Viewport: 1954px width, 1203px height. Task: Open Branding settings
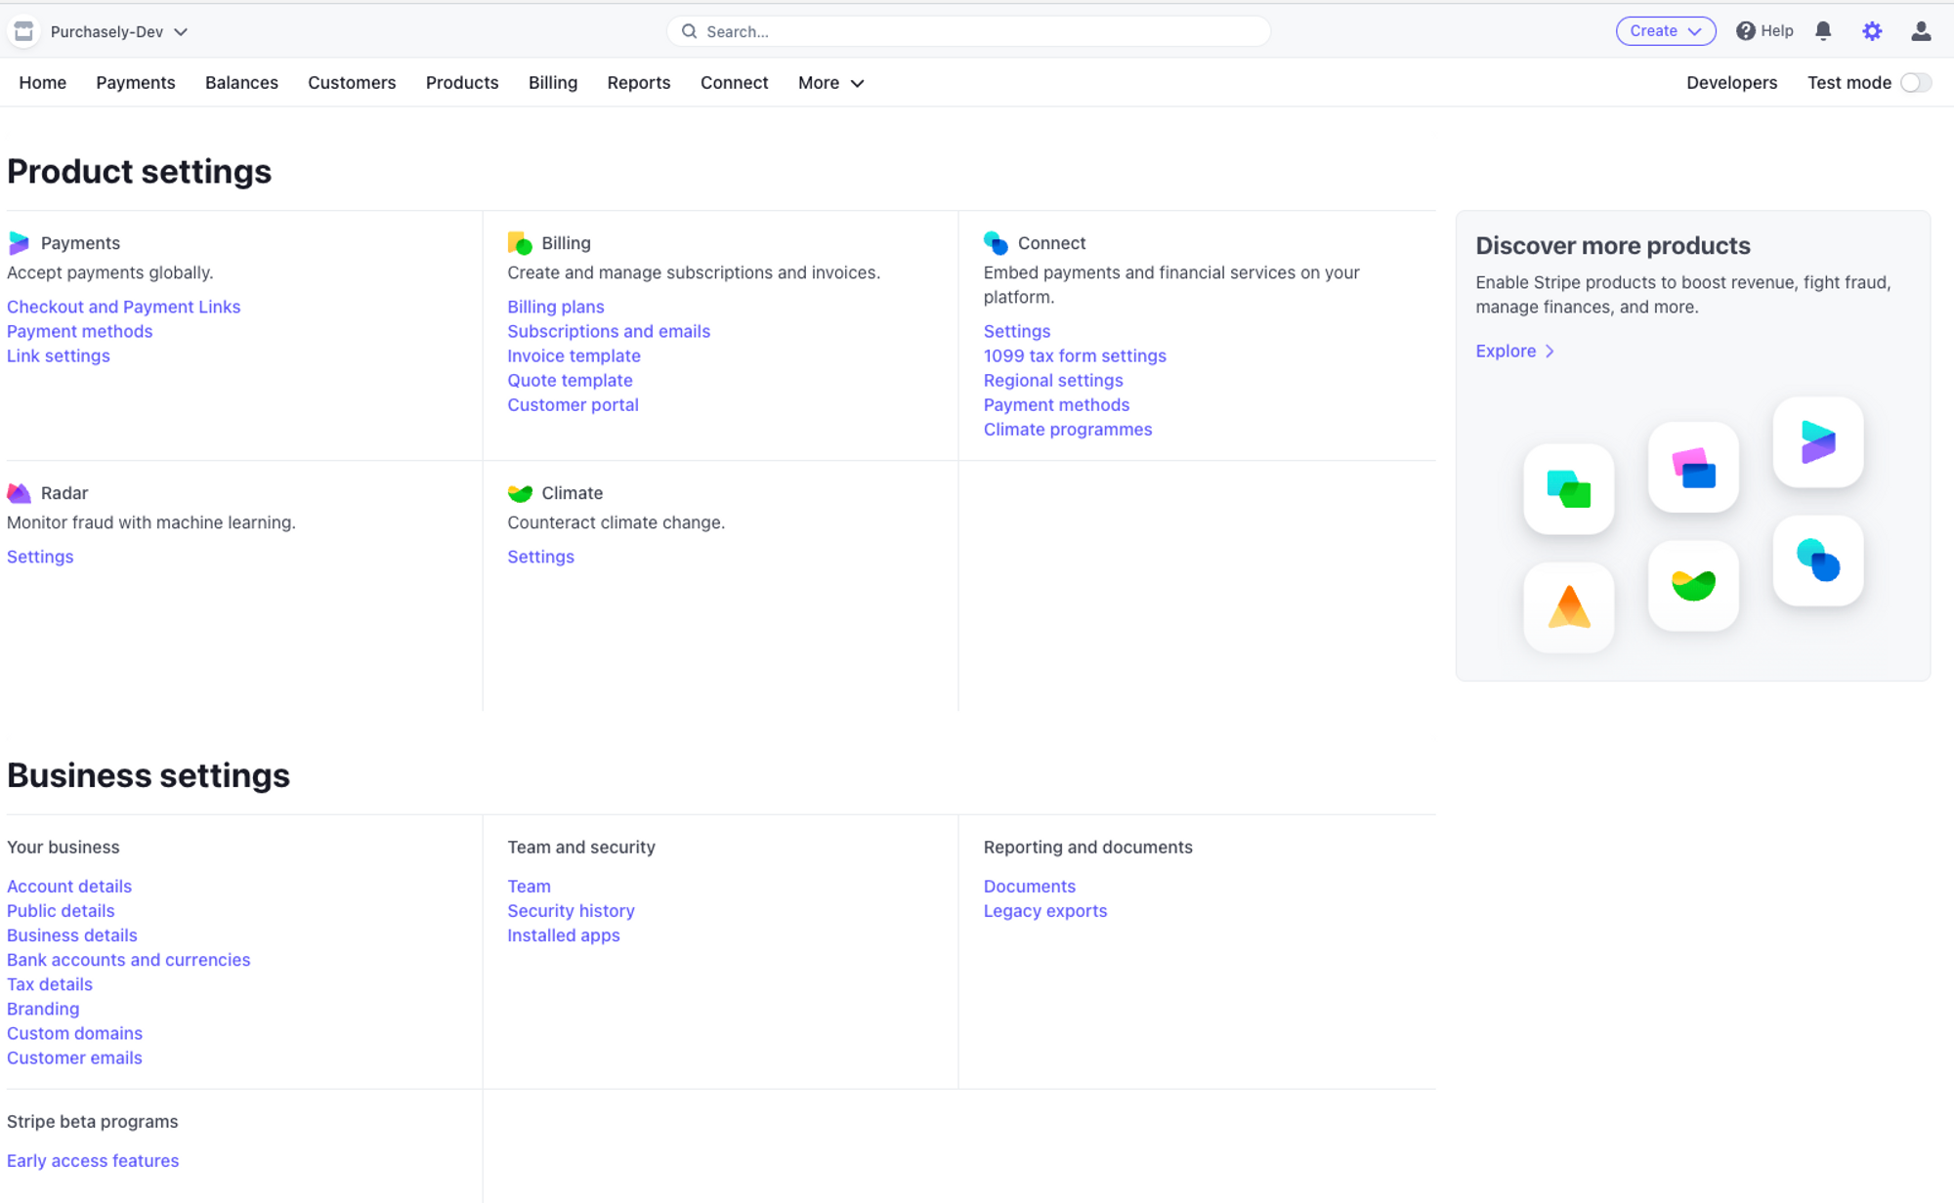tap(43, 1008)
